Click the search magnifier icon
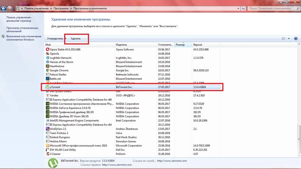 coord(298,8)
